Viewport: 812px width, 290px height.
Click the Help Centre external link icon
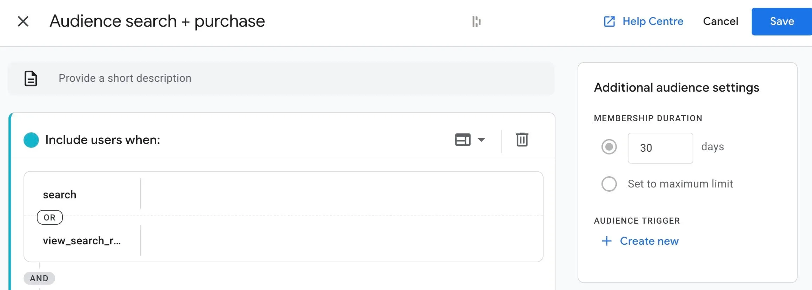(609, 21)
